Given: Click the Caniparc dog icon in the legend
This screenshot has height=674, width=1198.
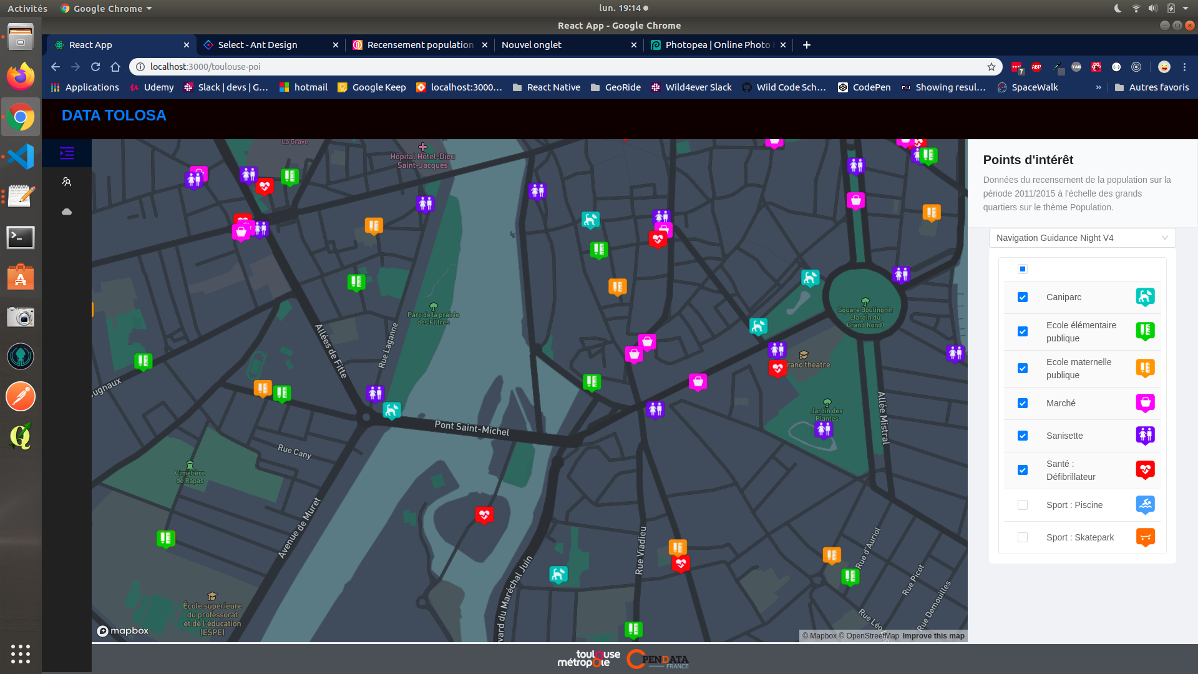Looking at the screenshot, I should [1145, 297].
